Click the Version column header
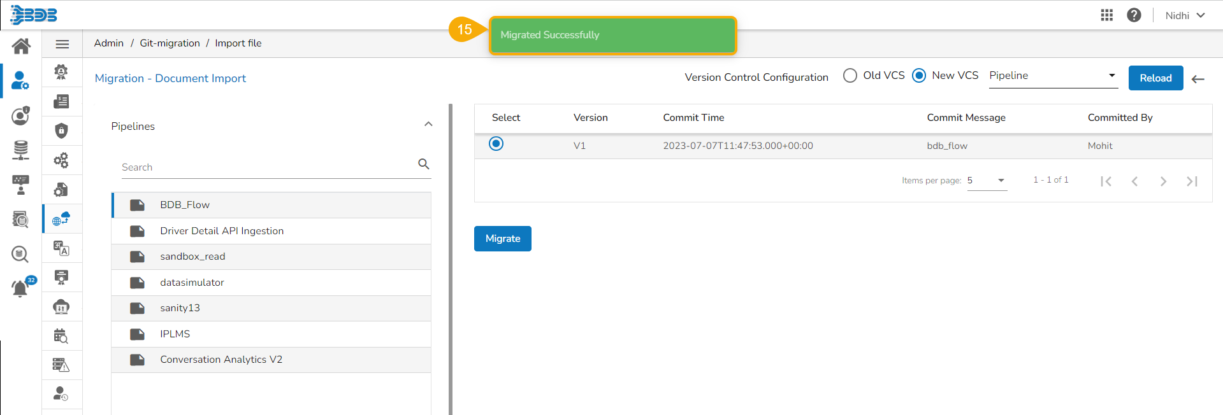The height and width of the screenshot is (415, 1223). 590,118
